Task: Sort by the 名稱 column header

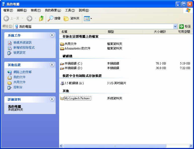Action: coord(82,32)
